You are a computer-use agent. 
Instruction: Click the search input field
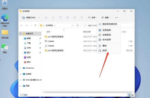tap(107, 26)
